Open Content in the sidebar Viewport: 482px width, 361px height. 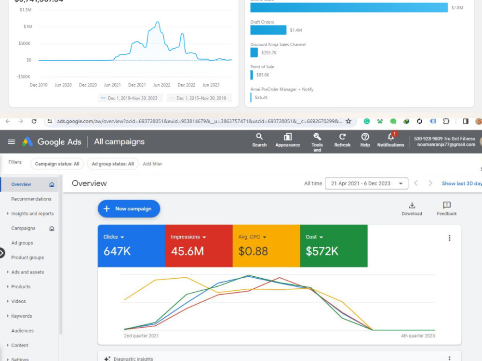point(20,345)
